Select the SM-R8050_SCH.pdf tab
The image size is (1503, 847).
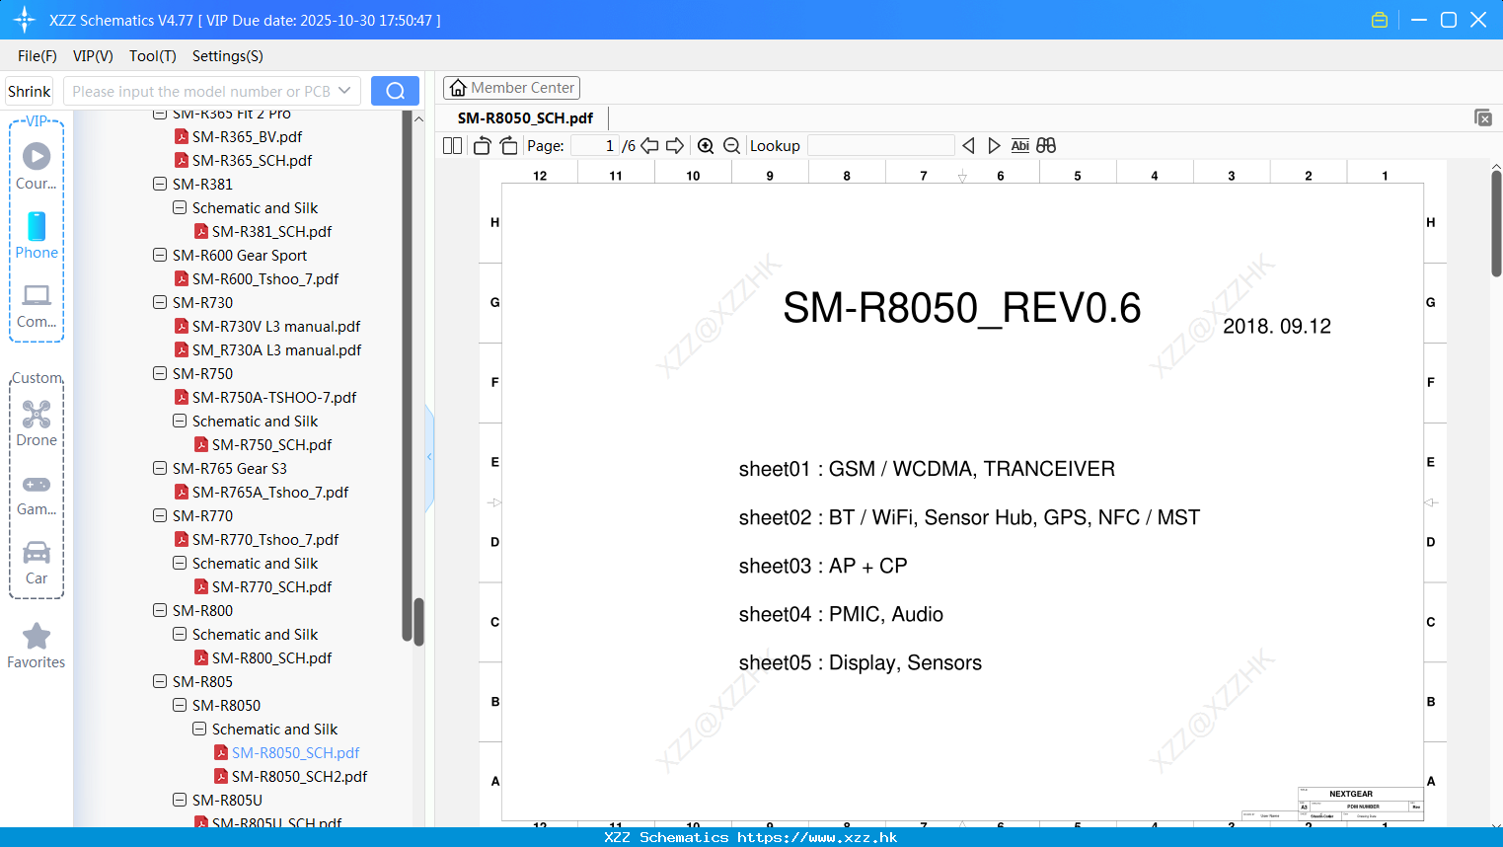525,117
